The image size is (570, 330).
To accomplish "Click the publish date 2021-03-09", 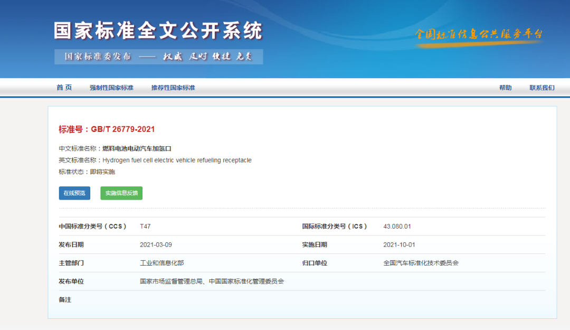I will (x=156, y=244).
